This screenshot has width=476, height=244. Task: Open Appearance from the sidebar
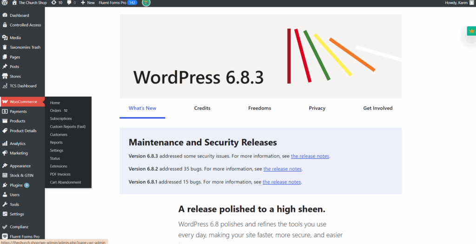[20, 166]
